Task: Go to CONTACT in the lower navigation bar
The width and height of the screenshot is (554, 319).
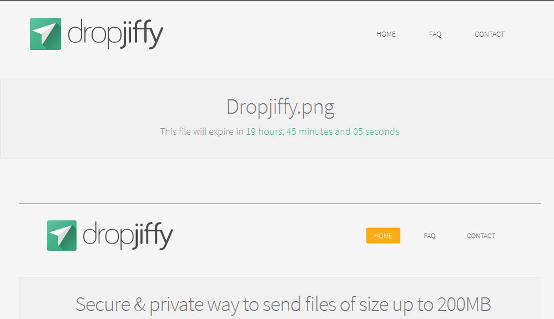Action: (481, 236)
